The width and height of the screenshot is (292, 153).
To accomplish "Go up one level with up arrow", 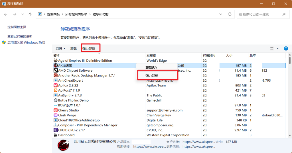I will [x=30, y=14].
